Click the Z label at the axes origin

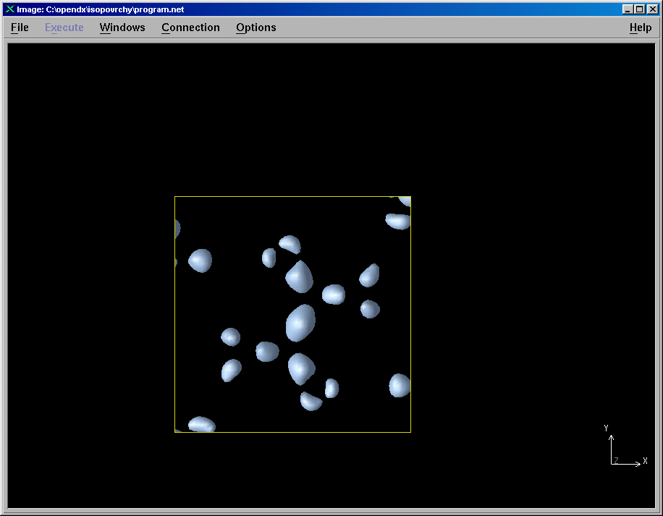coord(615,460)
